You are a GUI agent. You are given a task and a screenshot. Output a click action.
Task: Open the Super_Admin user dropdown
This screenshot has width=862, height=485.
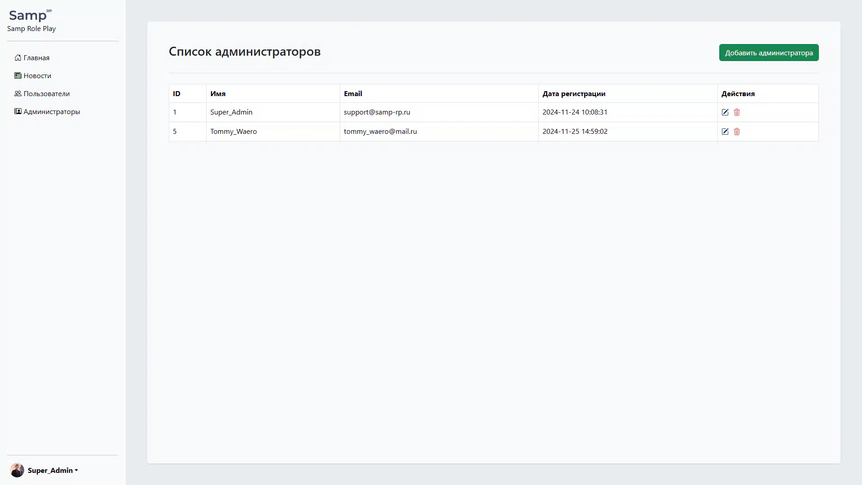pos(50,470)
